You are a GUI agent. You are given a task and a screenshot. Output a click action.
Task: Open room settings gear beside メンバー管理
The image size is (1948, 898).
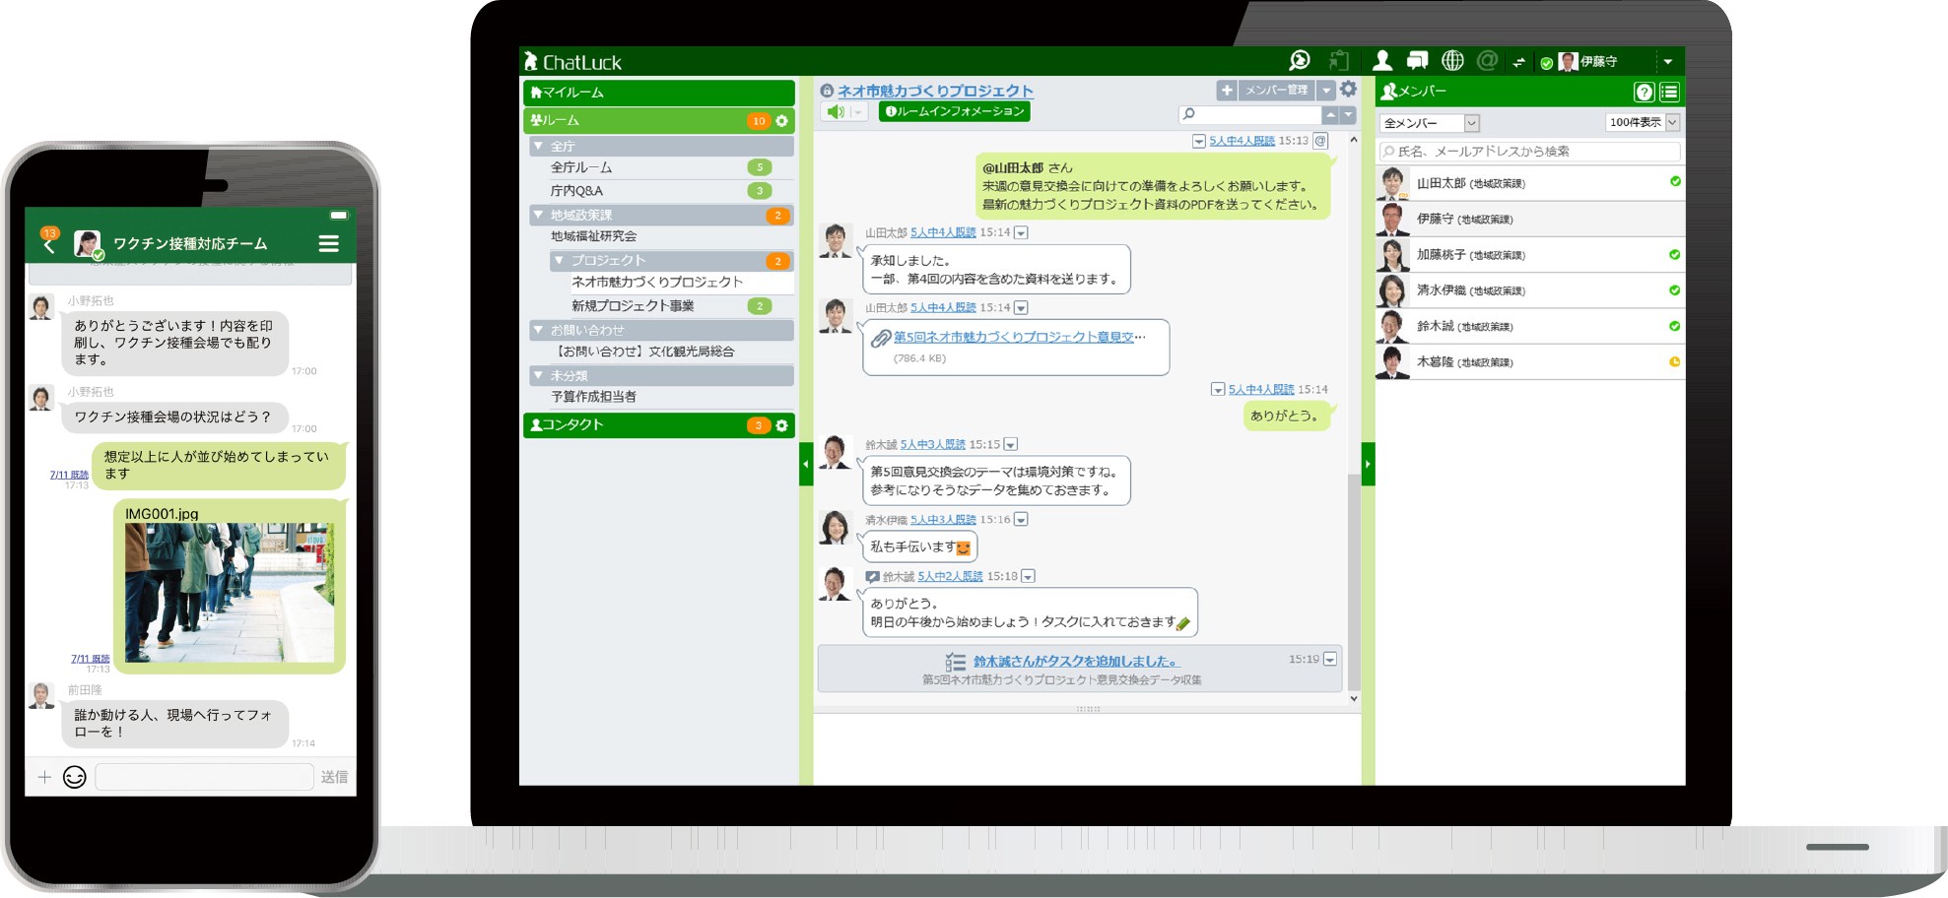point(1348,90)
